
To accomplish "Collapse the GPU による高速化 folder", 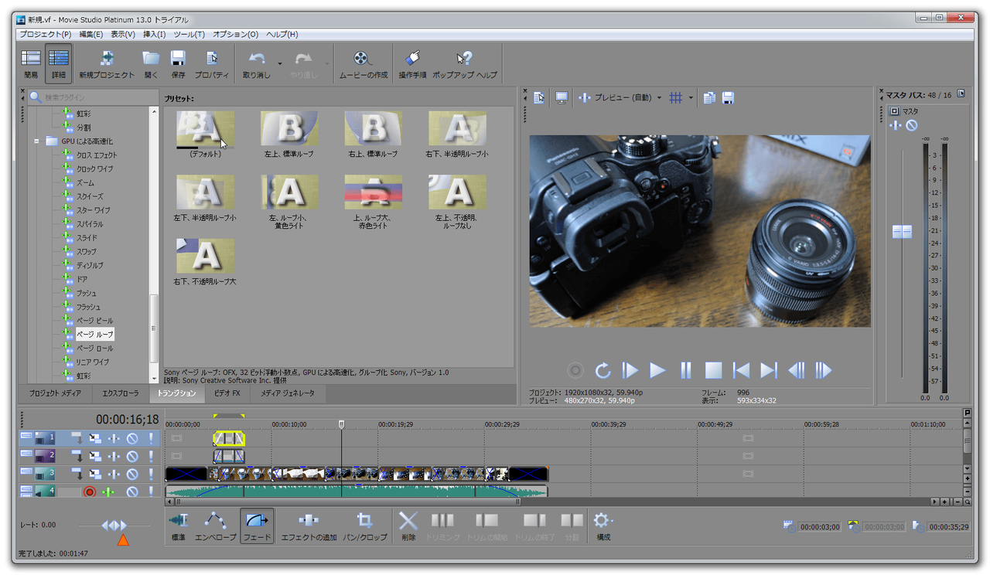I will [36, 141].
